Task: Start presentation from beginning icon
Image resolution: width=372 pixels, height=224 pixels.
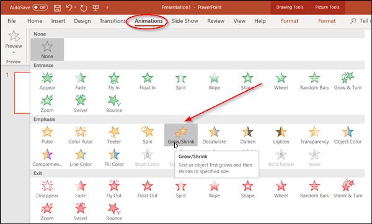Action: pos(95,8)
